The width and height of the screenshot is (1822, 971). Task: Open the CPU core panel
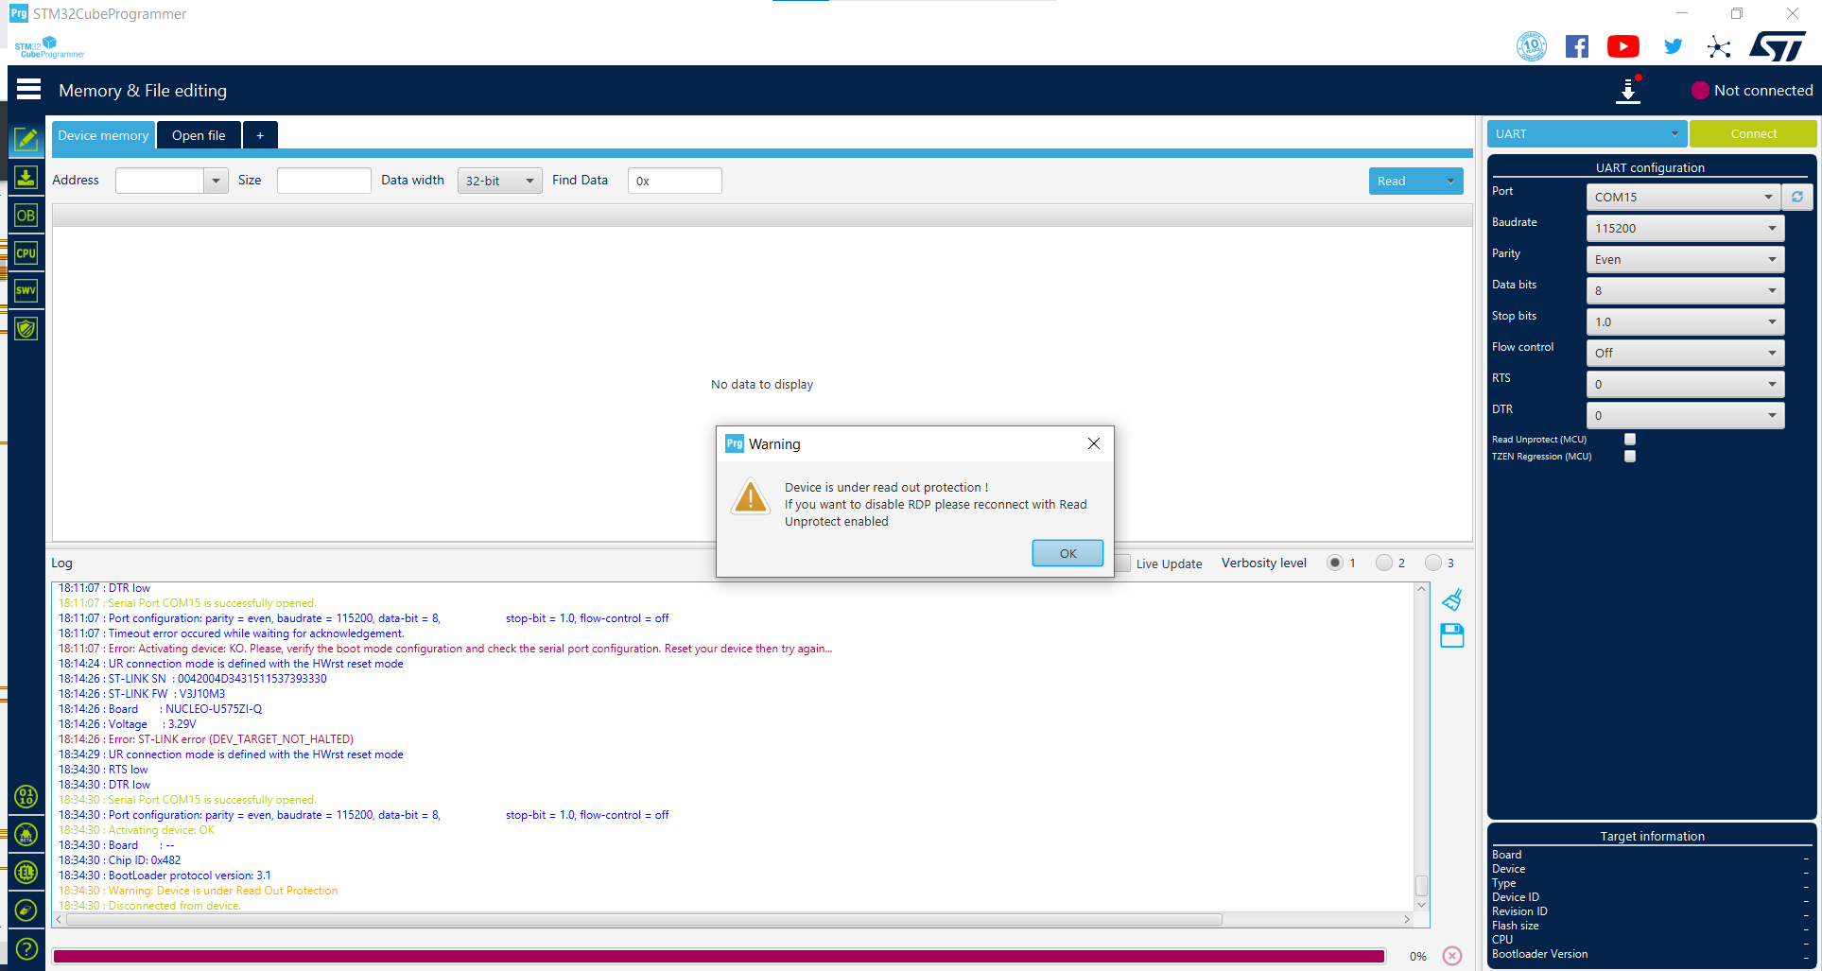click(x=26, y=252)
